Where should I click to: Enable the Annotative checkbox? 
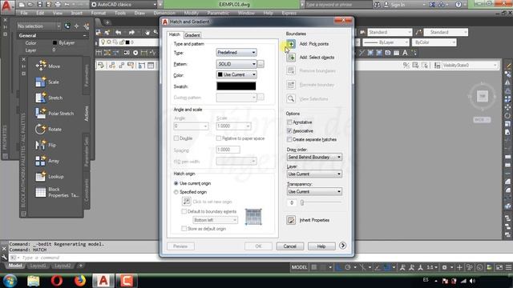[289, 122]
